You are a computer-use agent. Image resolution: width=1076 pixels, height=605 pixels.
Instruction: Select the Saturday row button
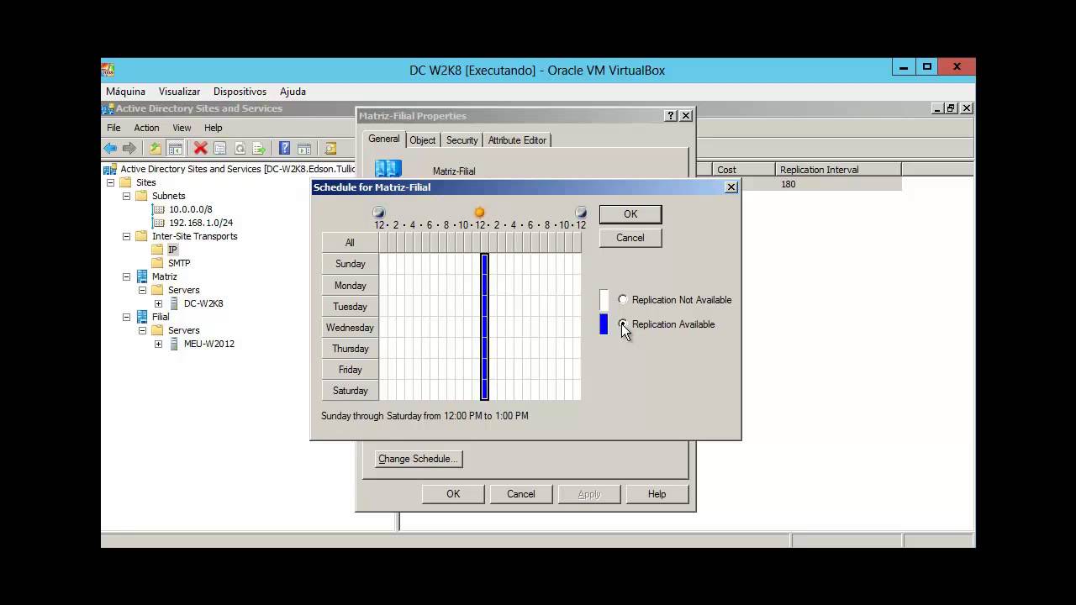coord(350,391)
